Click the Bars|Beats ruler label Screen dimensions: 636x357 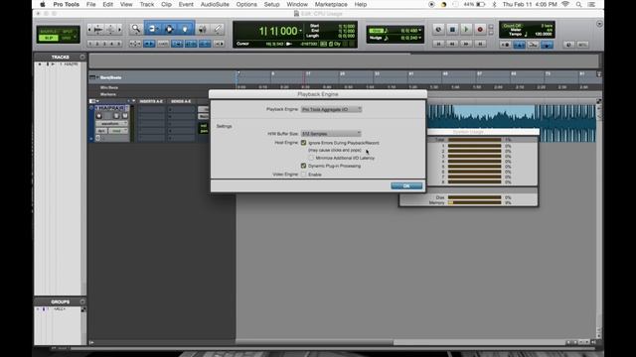click(110, 77)
